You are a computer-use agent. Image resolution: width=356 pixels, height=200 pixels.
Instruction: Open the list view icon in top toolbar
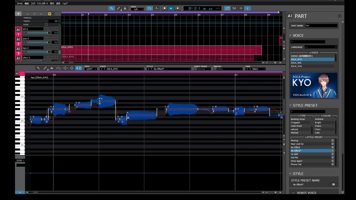coord(241,9)
